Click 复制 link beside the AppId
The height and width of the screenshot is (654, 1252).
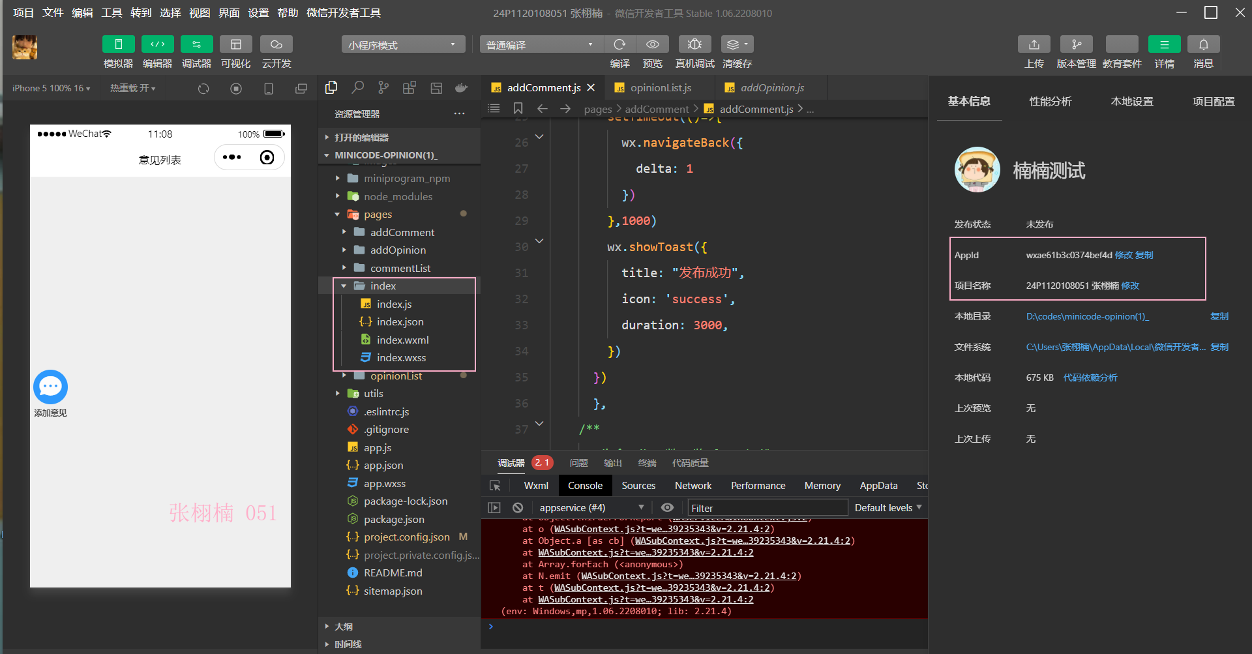click(x=1144, y=255)
